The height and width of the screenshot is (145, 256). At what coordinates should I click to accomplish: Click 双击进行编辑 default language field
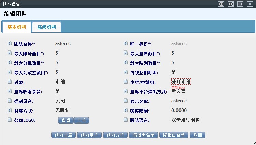(185, 120)
